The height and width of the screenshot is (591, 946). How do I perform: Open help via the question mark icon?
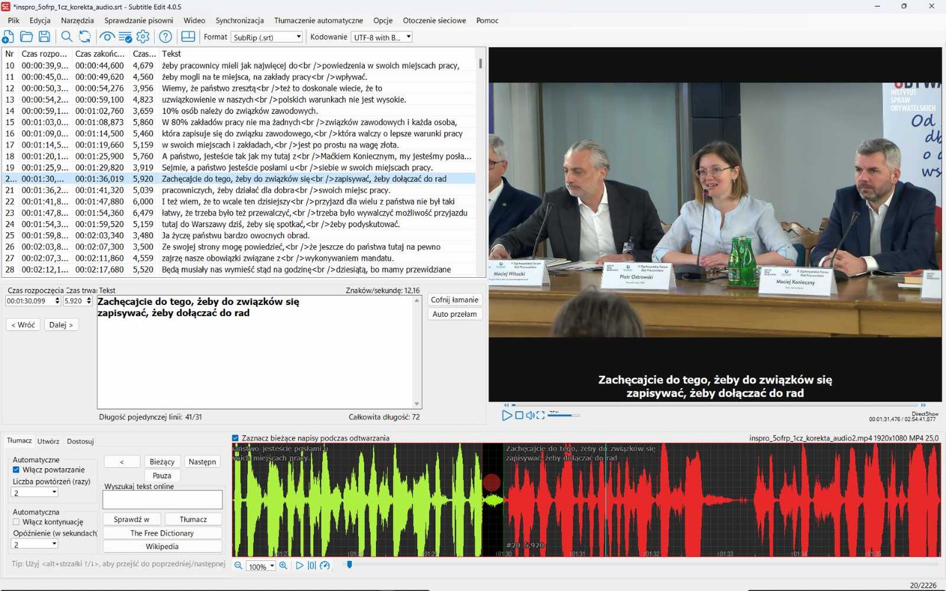click(x=166, y=37)
